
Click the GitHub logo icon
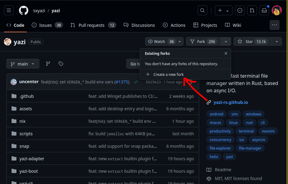click(23, 10)
